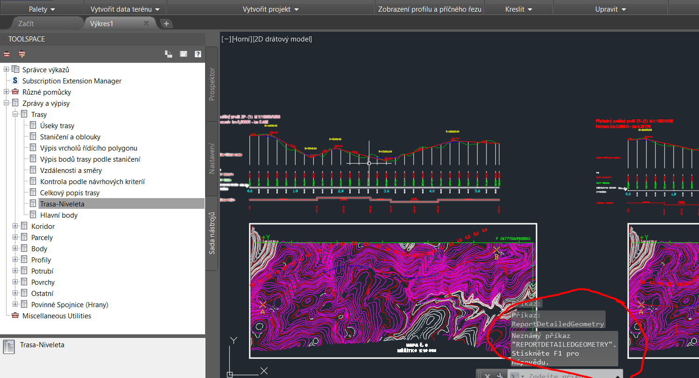Click the tree-sync icon in Toolspace toolbar
The image size is (699, 378).
click(169, 54)
